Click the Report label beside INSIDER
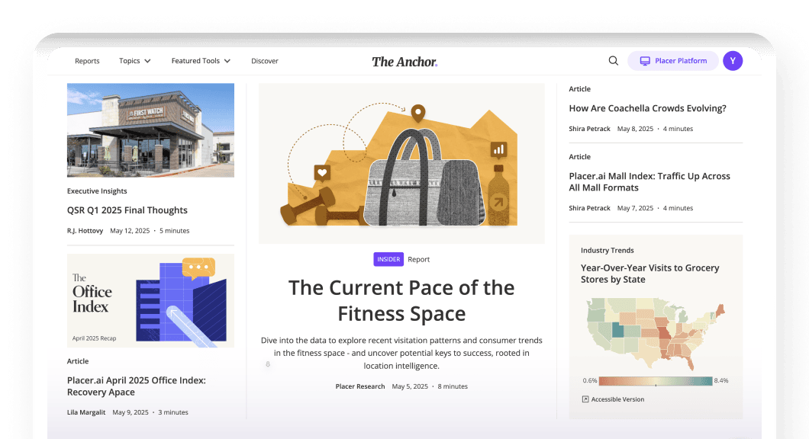Image resolution: width=809 pixels, height=439 pixels. click(x=418, y=260)
